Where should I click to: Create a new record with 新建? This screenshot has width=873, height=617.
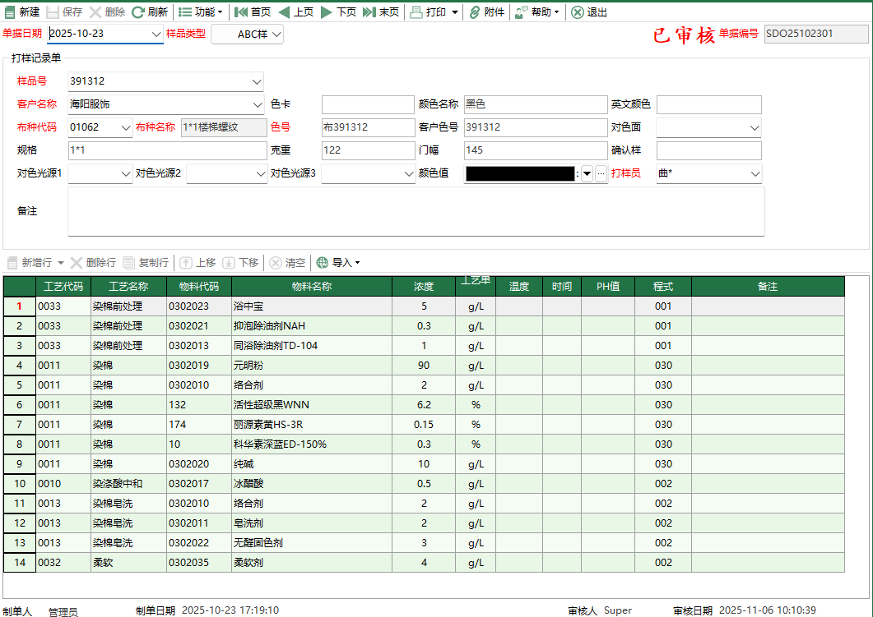20,12
